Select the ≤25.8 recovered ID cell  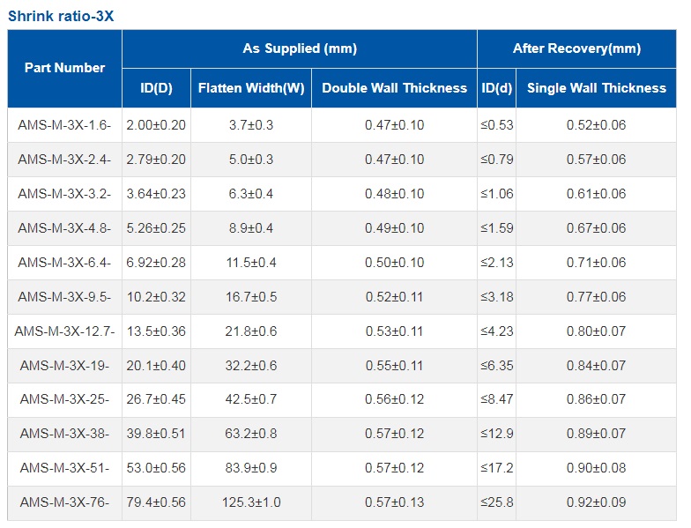pyautogui.click(x=497, y=502)
